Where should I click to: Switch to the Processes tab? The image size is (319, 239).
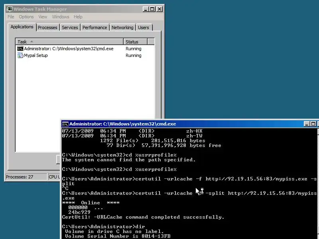(47, 27)
